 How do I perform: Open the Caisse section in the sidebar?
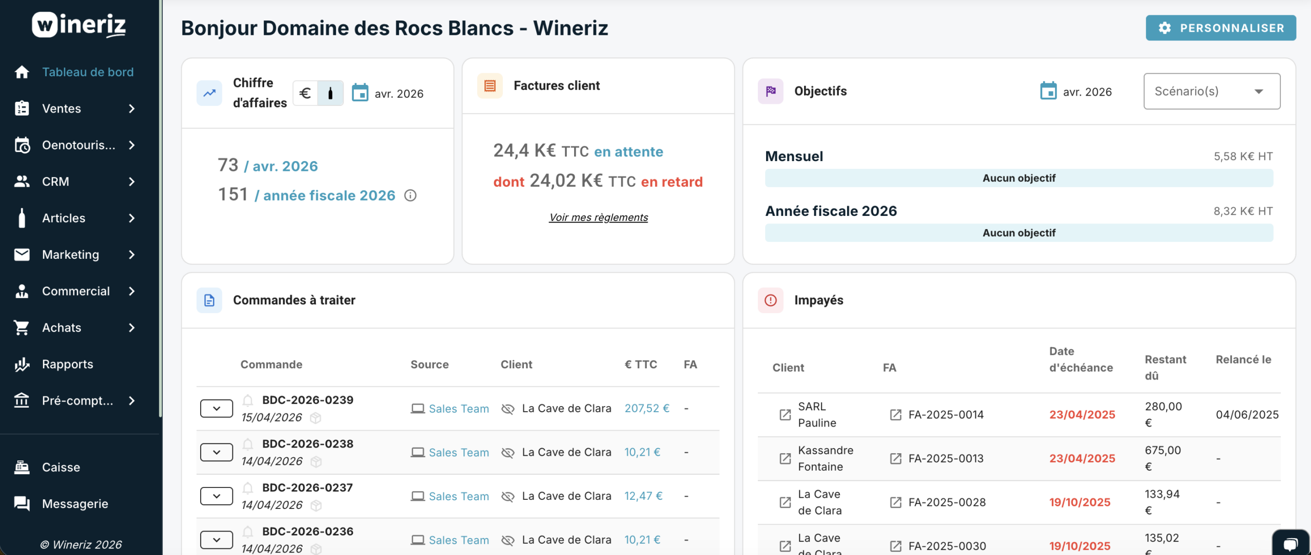coord(60,467)
